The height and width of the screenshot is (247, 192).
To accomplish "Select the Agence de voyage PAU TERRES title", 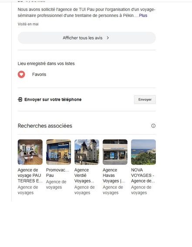I will [x=30, y=176].
